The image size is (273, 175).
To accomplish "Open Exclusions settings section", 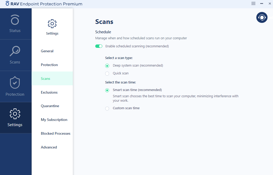I will (49, 93).
